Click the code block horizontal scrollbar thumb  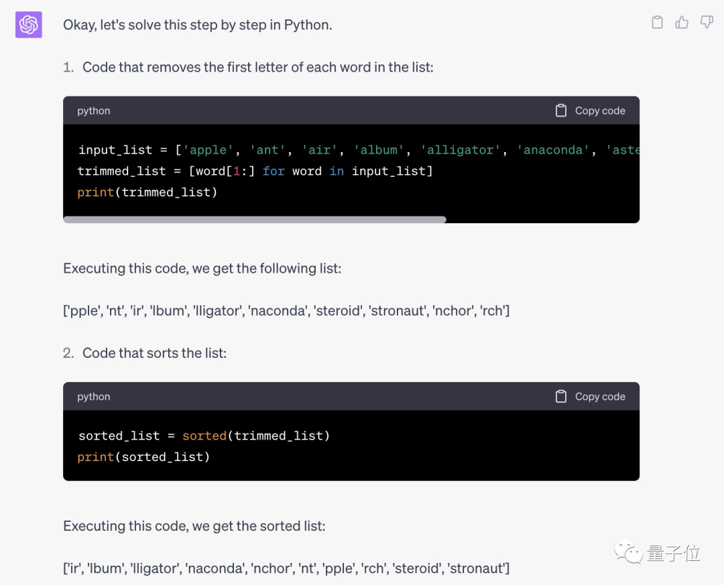255,219
